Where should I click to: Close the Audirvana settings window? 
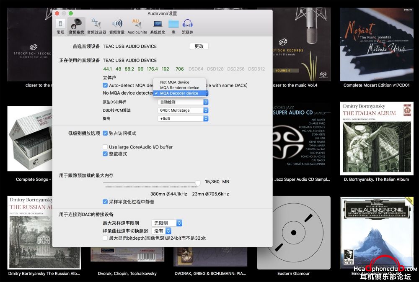point(57,13)
